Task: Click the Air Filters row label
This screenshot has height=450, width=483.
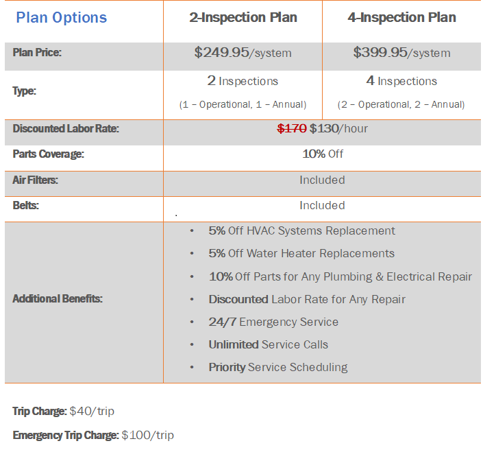Action: (x=35, y=180)
